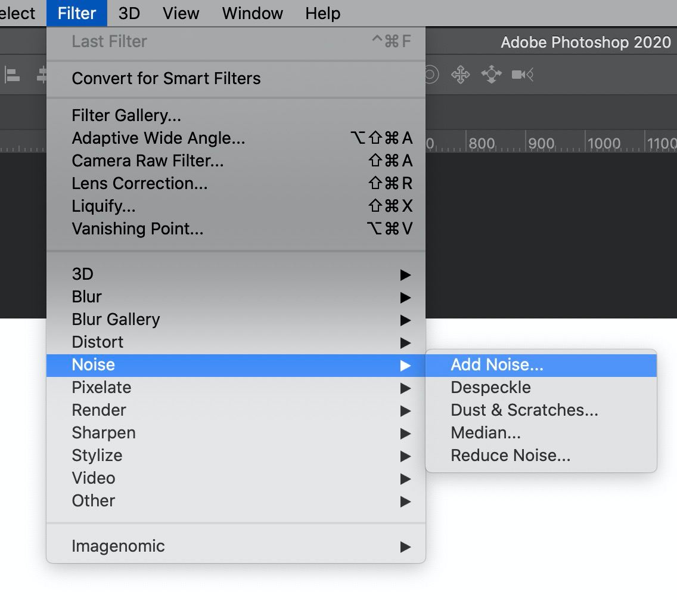Expand the Blur submenu
This screenshot has height=600, width=677.
236,297
